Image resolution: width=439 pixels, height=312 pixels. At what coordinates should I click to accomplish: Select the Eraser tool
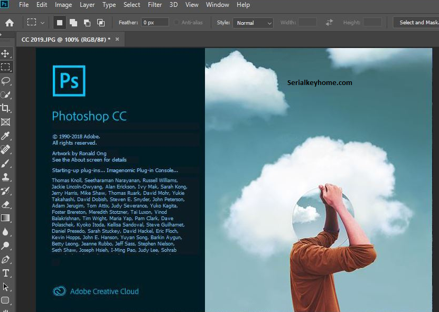coord(6,204)
